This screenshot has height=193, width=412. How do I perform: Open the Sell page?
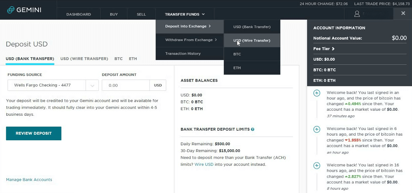141,14
